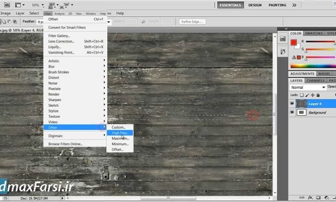Open the History panel icon in dock
This screenshot has height=202, width=336.
pyautogui.click(x=283, y=51)
